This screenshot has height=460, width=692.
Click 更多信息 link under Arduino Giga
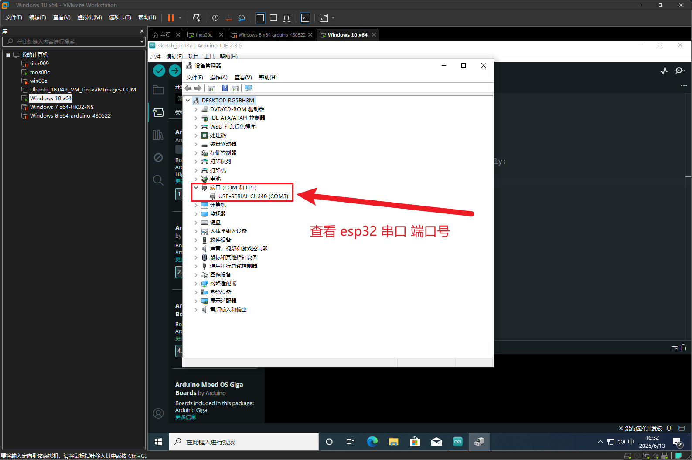[186, 417]
